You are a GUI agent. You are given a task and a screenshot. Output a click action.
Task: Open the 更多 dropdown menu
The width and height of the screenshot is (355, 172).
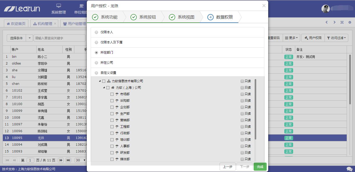291,38
